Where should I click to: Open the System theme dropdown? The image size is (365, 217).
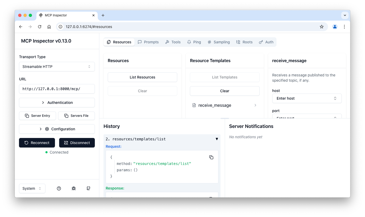point(32,188)
